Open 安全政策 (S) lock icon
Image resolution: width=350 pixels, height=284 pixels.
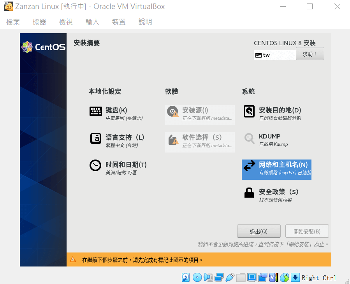coord(249,193)
